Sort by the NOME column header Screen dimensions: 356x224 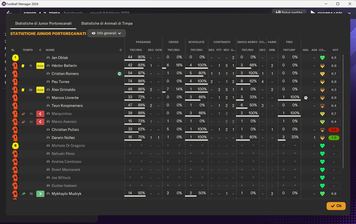point(50,50)
